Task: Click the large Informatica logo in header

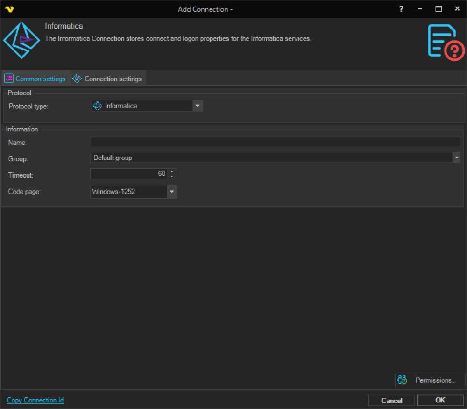Action: pos(21,41)
